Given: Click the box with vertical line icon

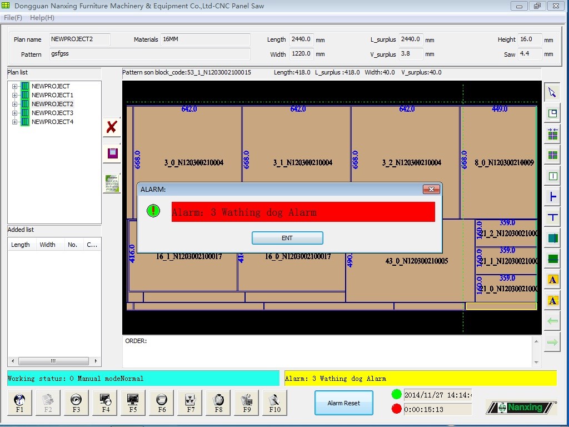Looking at the screenshot, I should (552, 176).
